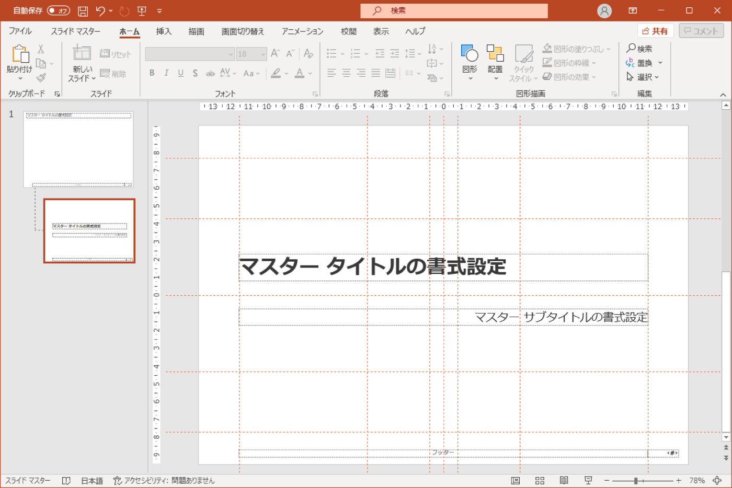Click the zoom out minus button
The height and width of the screenshot is (488, 732).
[x=607, y=481]
